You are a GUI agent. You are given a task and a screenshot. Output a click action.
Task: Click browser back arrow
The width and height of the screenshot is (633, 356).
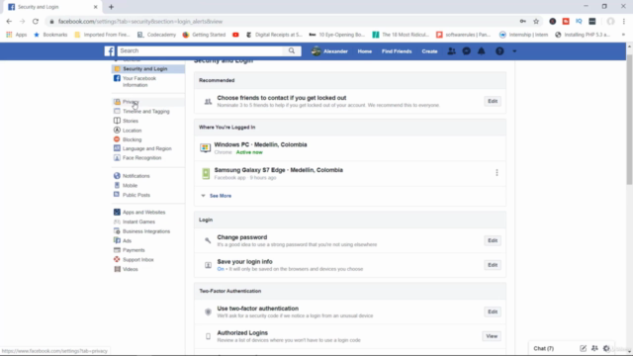pos(9,22)
